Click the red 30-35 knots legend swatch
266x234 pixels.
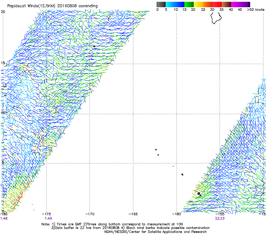point(217,4)
